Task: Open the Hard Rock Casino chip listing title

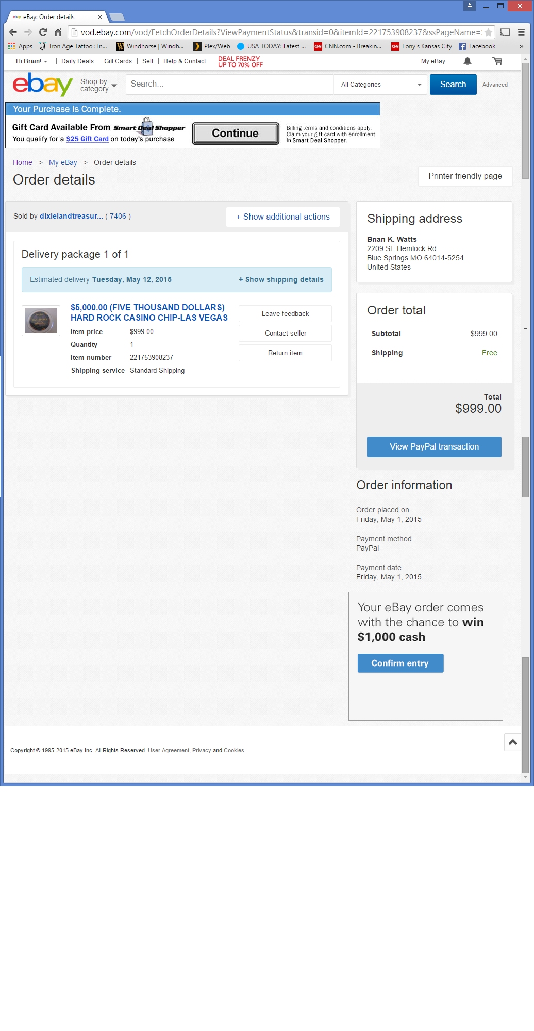Action: (149, 312)
